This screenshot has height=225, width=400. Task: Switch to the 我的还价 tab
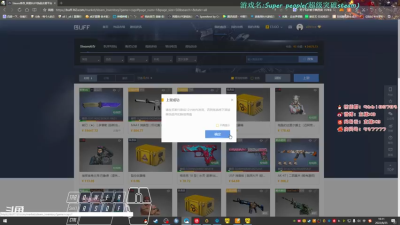(x=151, y=46)
